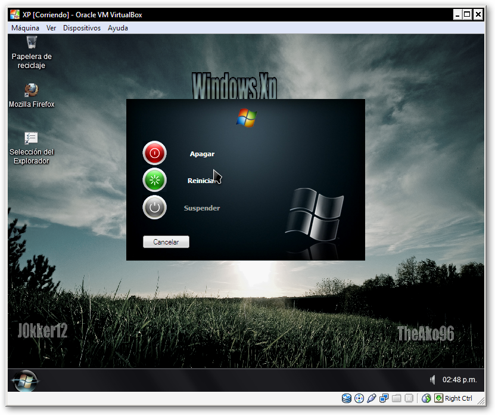This screenshot has width=495, height=415.
Task: Click the network adapters indicator
Action: [384, 398]
